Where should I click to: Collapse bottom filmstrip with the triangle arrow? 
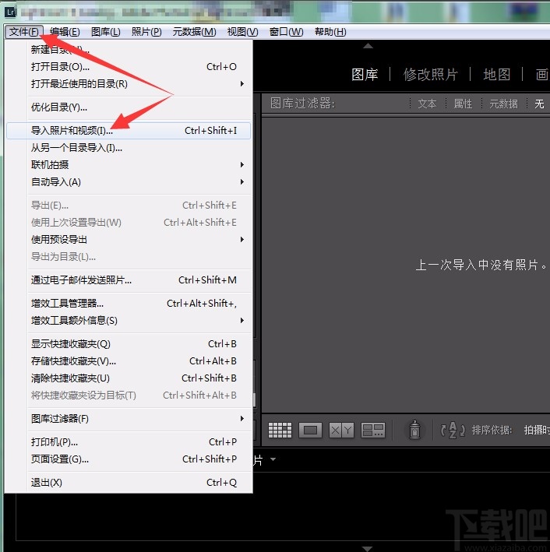367,548
